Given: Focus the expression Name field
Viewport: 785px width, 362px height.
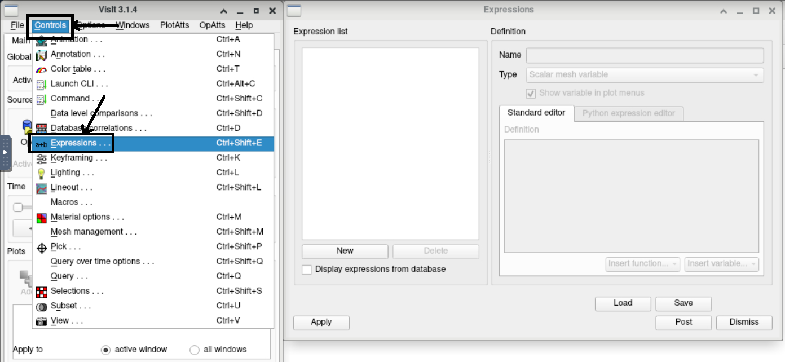Looking at the screenshot, I should [x=645, y=55].
